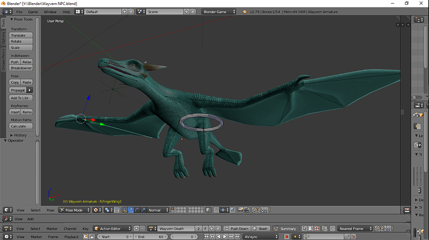
Task: Toggle manipulate center points only
Action: (117, 210)
